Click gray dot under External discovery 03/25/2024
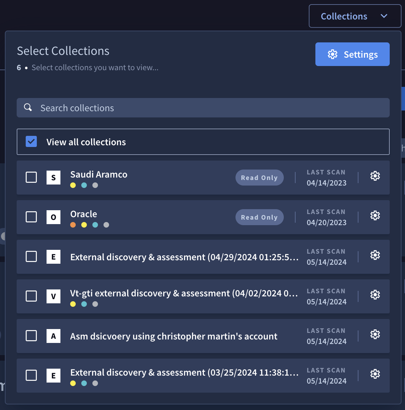The height and width of the screenshot is (410, 405). (95, 383)
